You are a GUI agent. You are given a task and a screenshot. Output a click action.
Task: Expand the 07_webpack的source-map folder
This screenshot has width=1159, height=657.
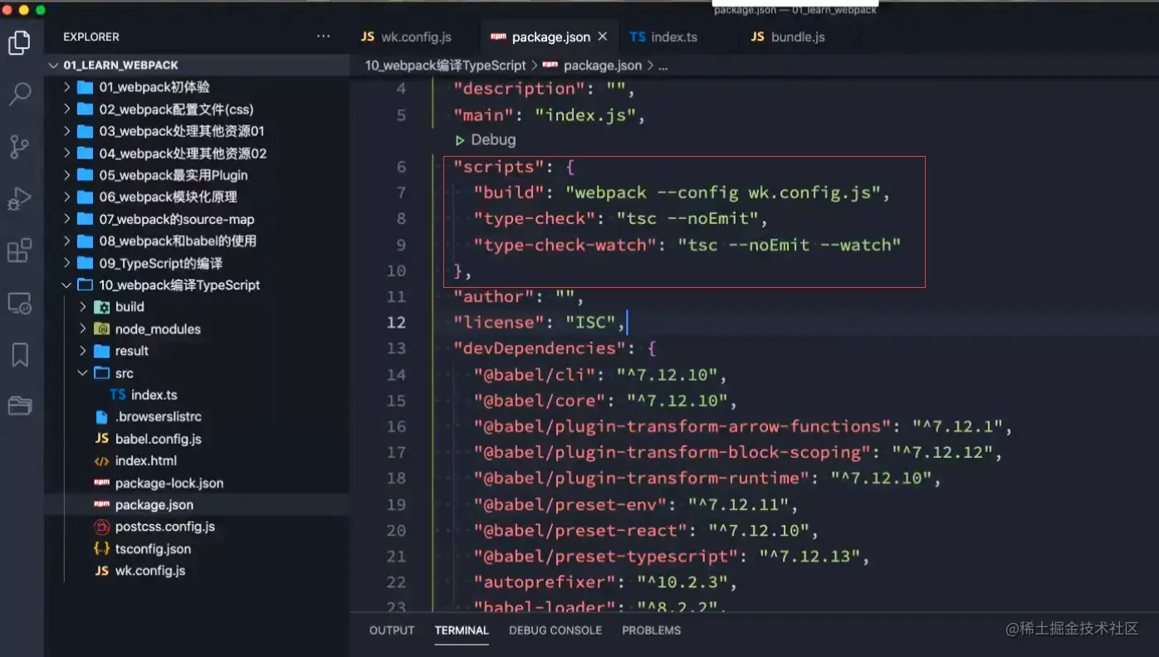197,219
